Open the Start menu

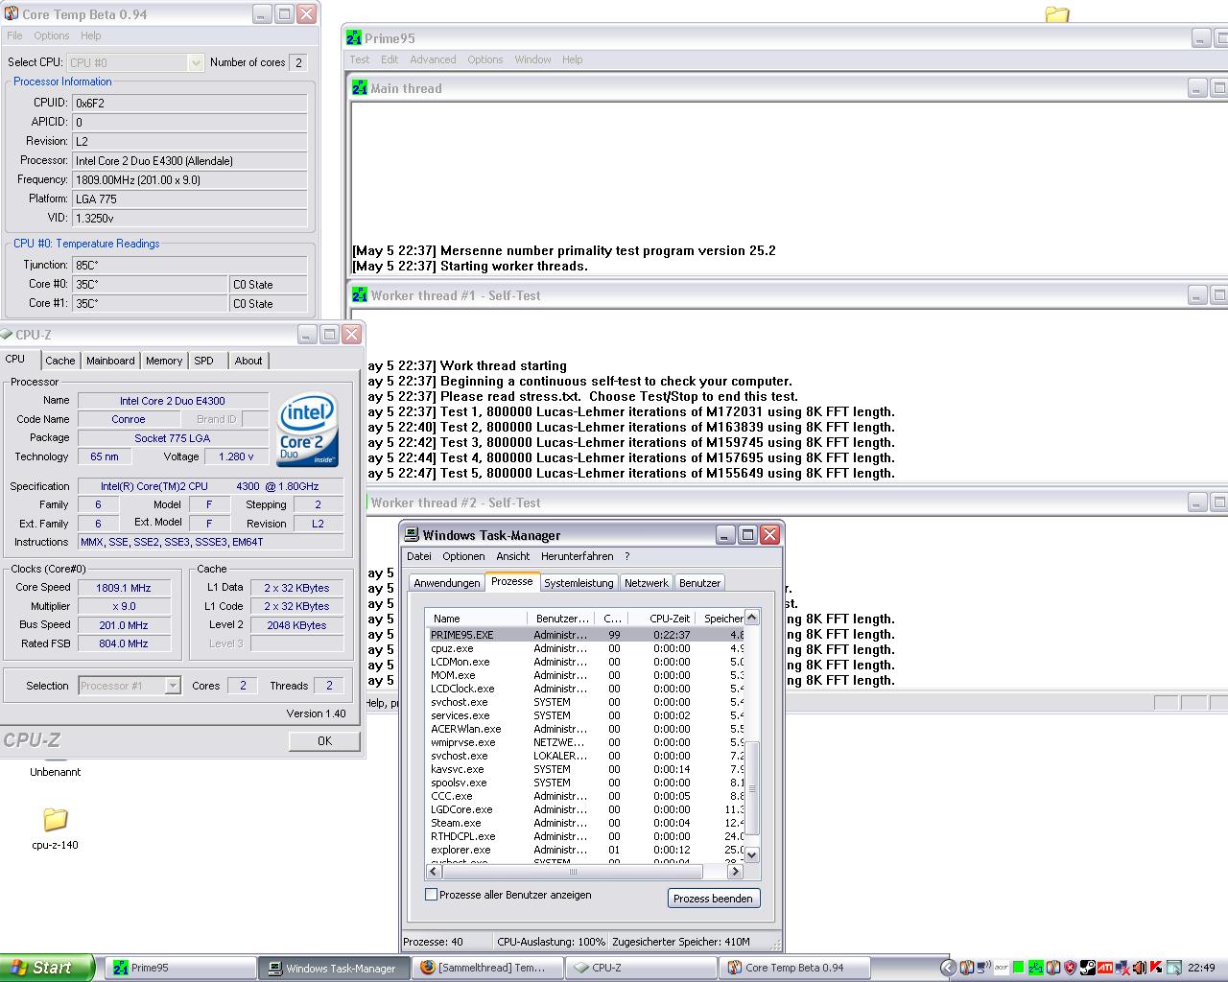(47, 968)
